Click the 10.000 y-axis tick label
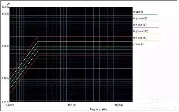This screenshot has height=112, width=179. click(5, 14)
